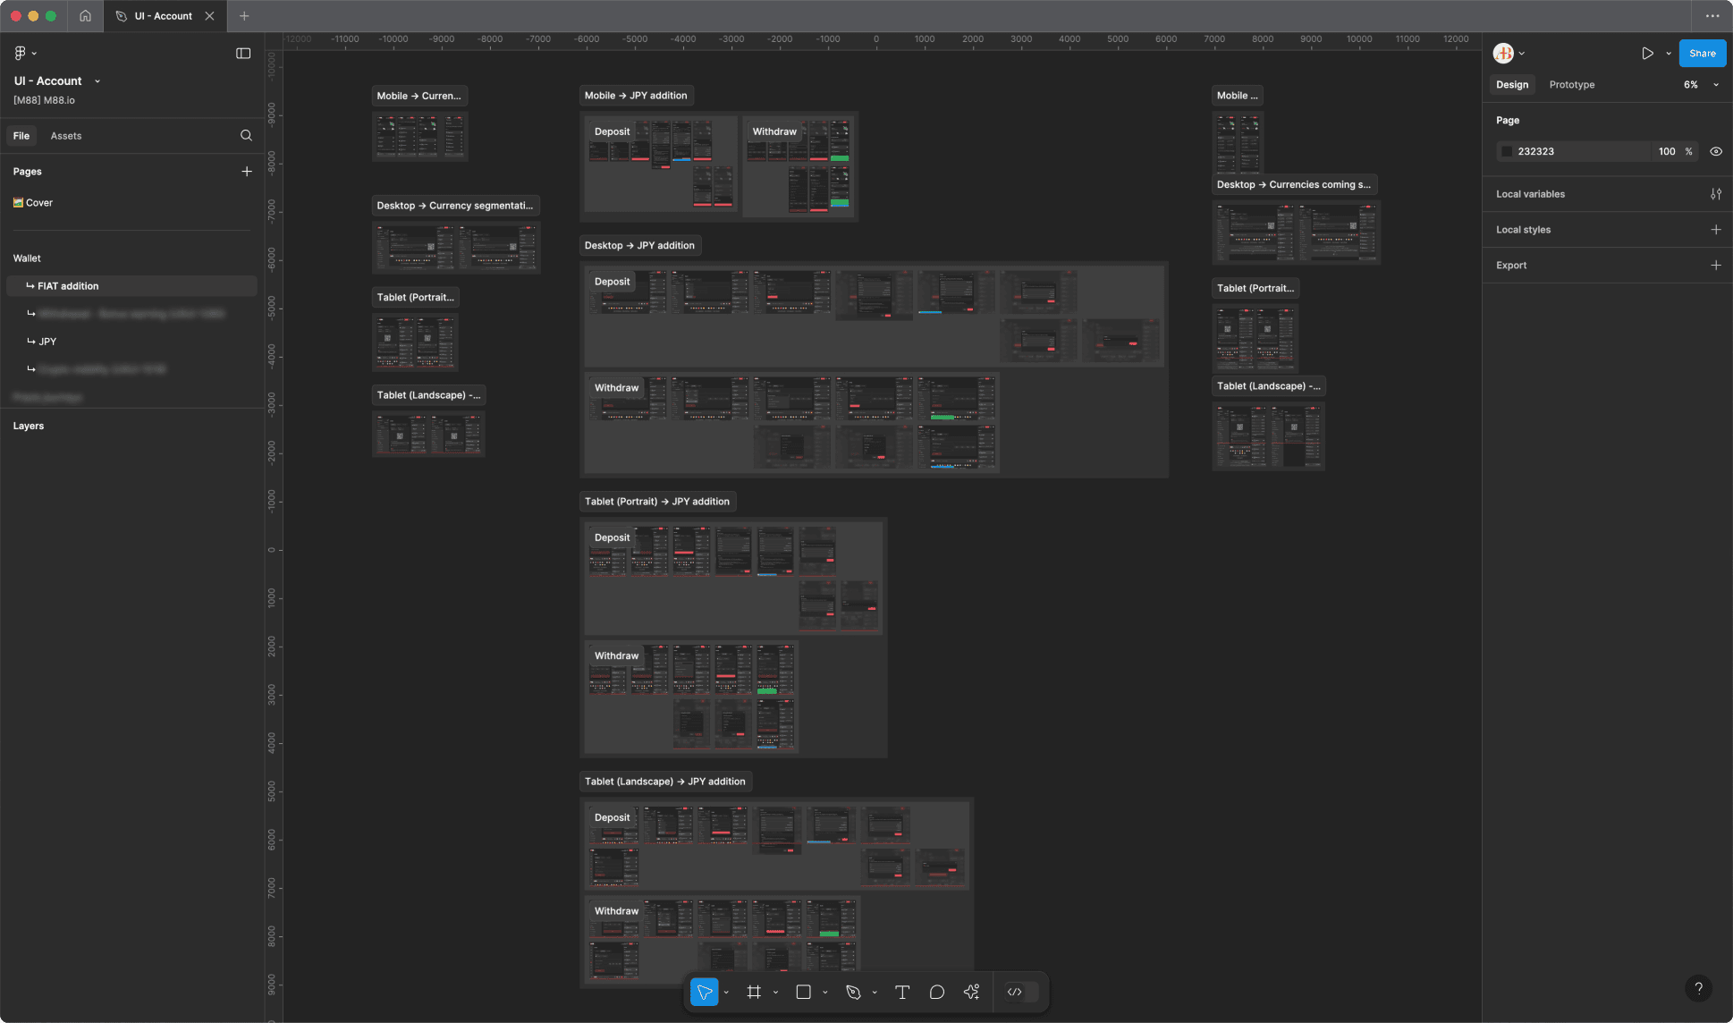This screenshot has width=1733, height=1023.
Task: Add a new page with the plus button
Action: 247,171
